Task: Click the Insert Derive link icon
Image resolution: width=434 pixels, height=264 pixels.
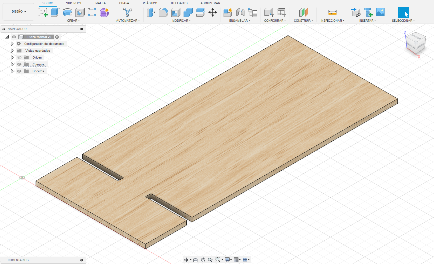Action: pos(356,12)
